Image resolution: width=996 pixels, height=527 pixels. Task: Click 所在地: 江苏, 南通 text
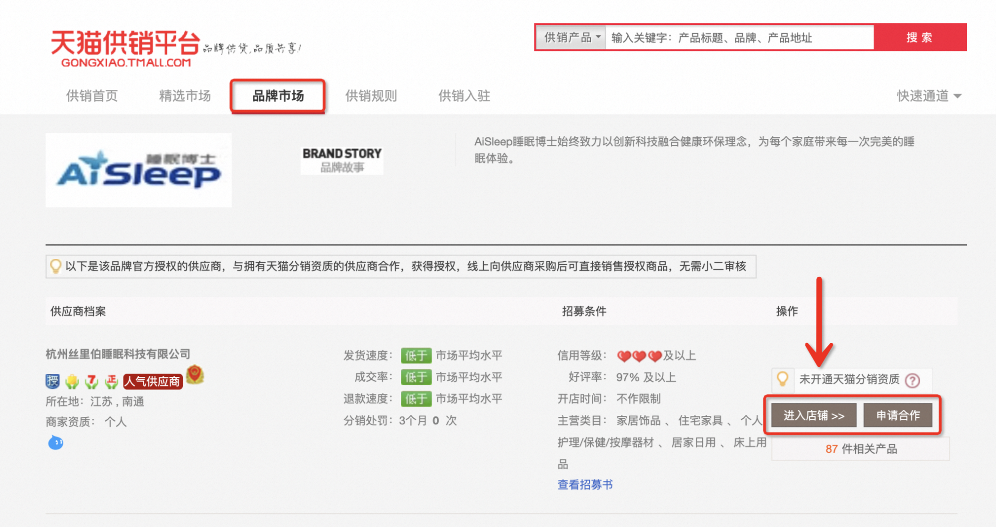coord(95,401)
